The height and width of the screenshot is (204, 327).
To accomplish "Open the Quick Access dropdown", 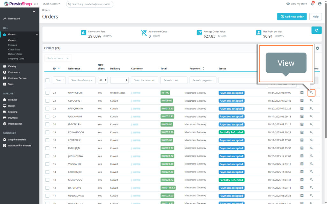I will pos(51,4).
